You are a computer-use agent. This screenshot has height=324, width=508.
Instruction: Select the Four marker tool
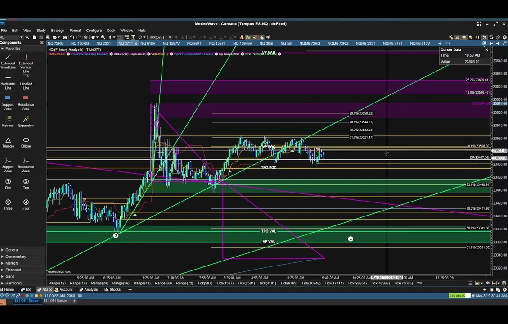pos(26,205)
